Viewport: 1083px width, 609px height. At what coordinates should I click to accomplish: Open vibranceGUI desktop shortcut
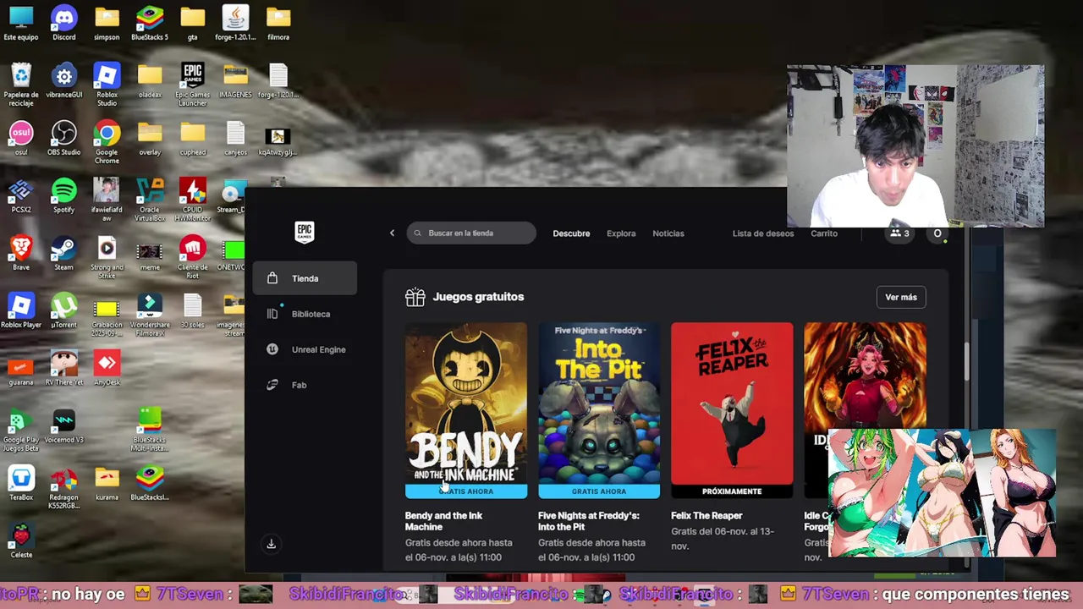coord(63,80)
